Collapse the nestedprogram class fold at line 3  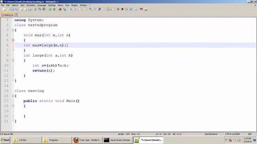[13, 30]
